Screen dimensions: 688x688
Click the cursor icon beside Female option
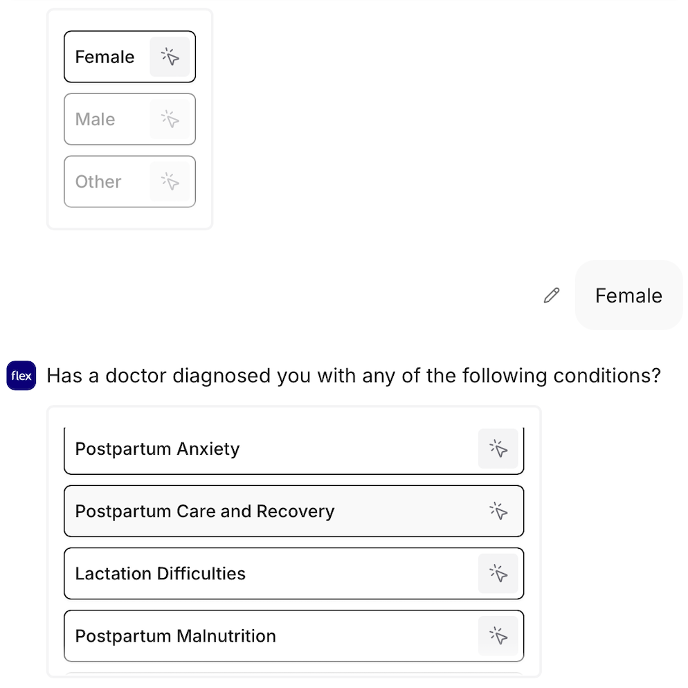tap(170, 57)
